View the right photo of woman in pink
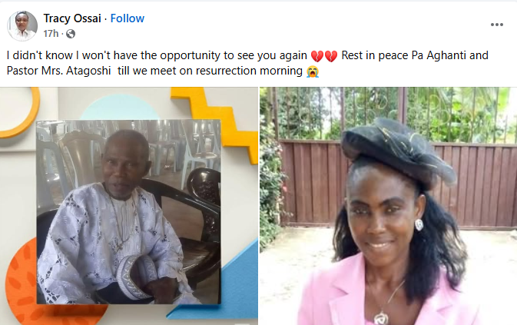The image size is (517, 325). (389, 206)
